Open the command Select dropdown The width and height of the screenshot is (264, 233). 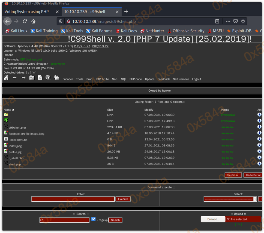(x=230, y=199)
